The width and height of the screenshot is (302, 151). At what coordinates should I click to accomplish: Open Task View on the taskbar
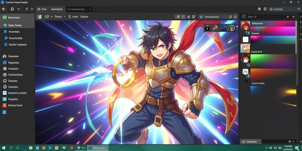pos(17,148)
